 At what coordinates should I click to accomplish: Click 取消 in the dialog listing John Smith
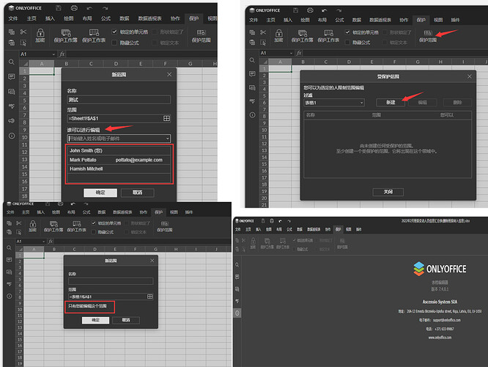(x=137, y=193)
